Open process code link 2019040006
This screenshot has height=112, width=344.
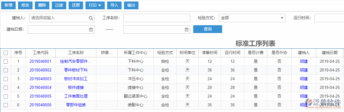(x=40, y=105)
